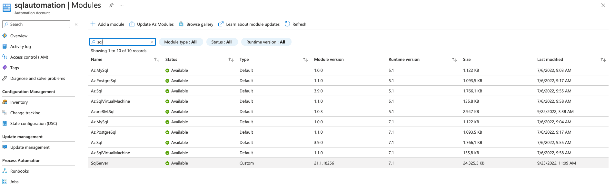Open the Runtime version filter dropdown
The width and height of the screenshot is (615, 190).
(x=266, y=42)
